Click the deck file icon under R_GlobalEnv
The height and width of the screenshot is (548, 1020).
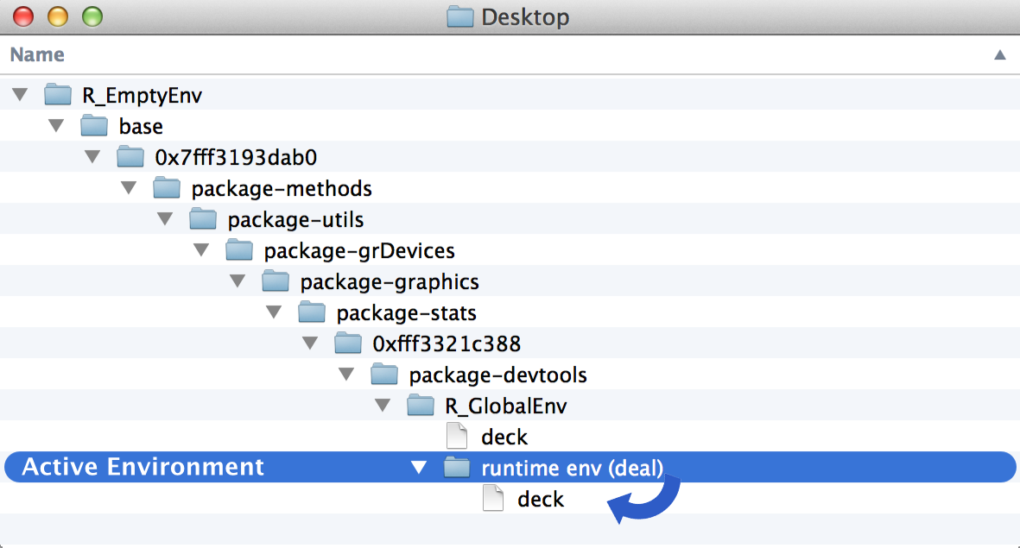coord(457,437)
